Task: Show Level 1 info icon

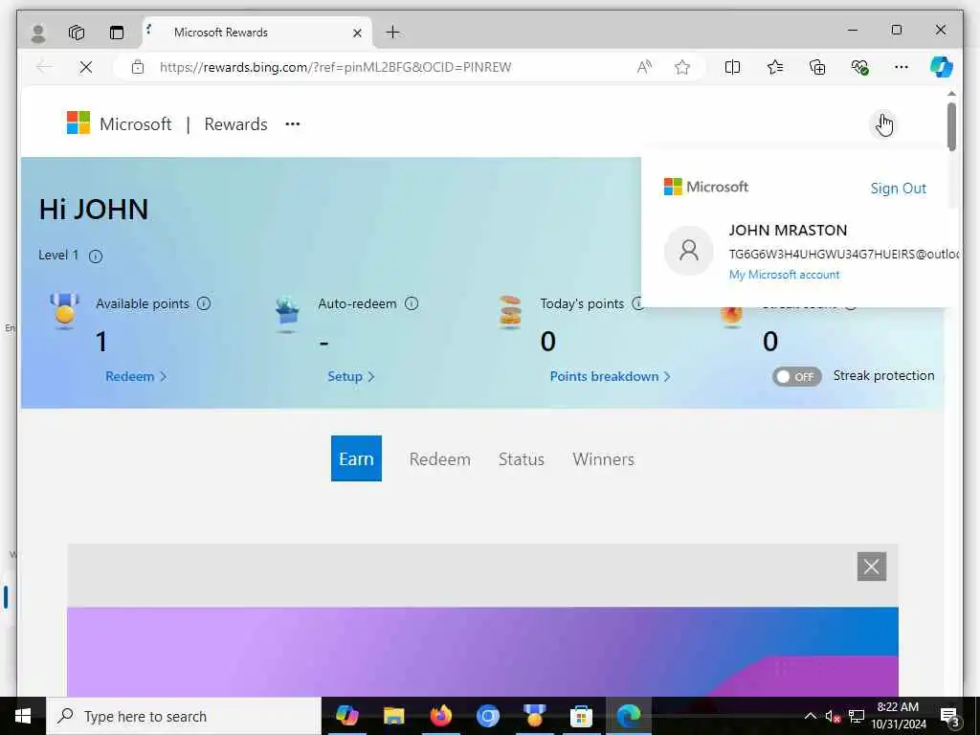Action: (96, 256)
